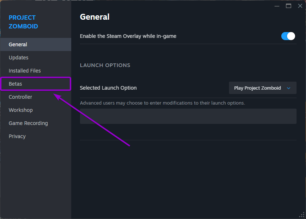Select the General tab in sidebar
Screen dimensions: 306x219
pos(36,44)
